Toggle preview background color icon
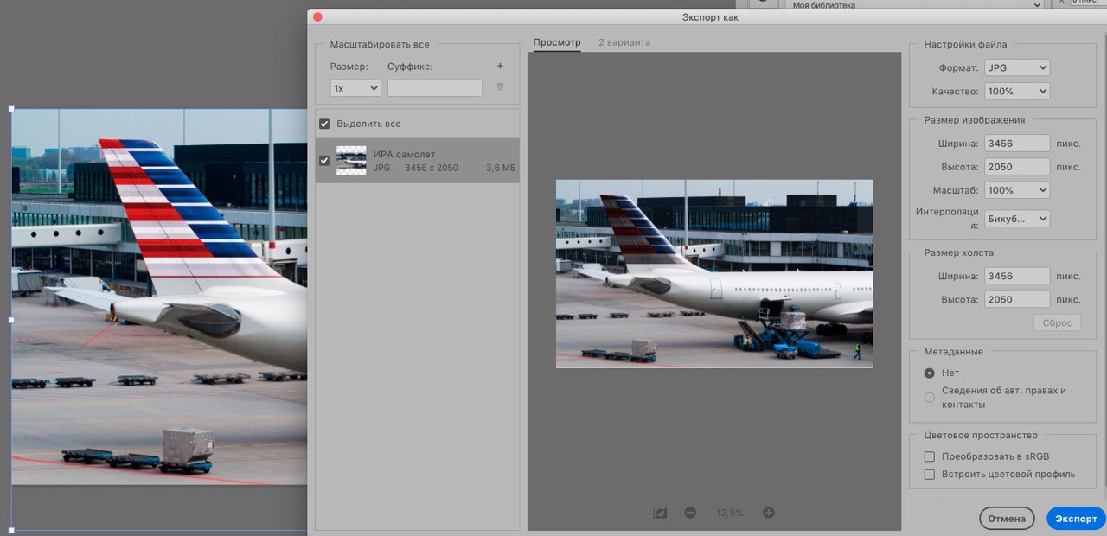This screenshot has width=1107, height=536. (661, 513)
